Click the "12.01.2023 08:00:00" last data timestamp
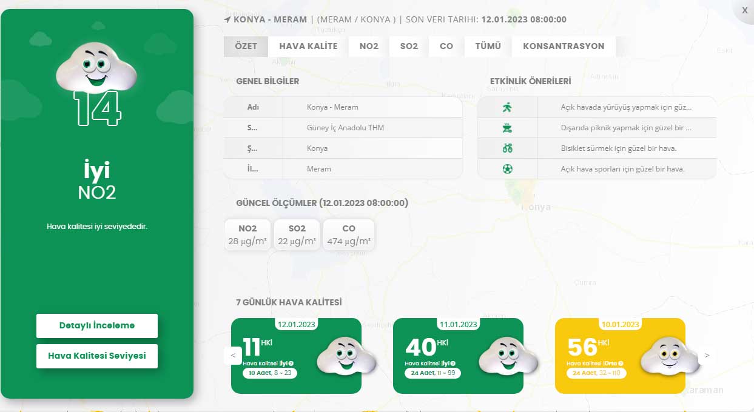 click(524, 19)
